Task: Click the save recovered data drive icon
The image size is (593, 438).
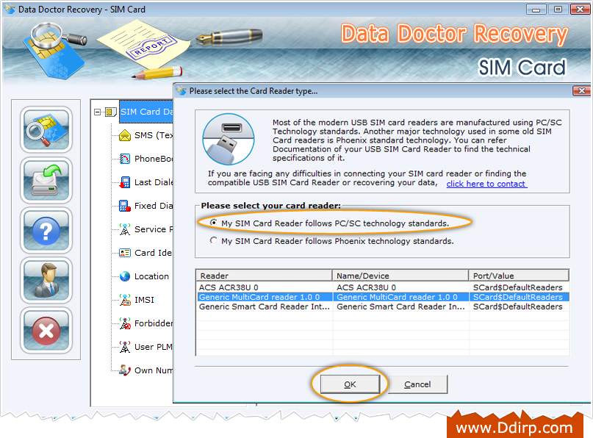Action: pos(46,180)
